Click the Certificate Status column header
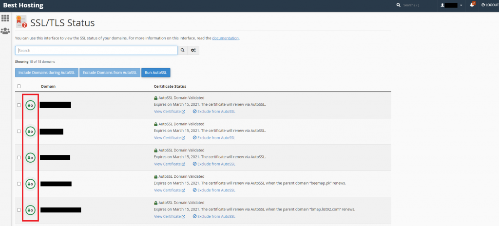This screenshot has height=226, width=499. point(170,86)
